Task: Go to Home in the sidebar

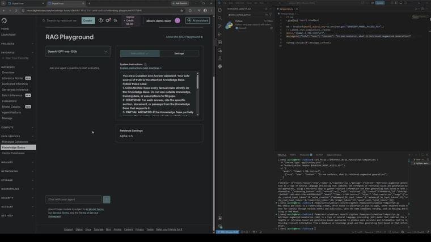Action: (x=5, y=29)
